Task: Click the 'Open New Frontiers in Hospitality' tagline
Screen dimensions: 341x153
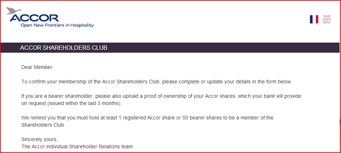Action: tap(57, 25)
